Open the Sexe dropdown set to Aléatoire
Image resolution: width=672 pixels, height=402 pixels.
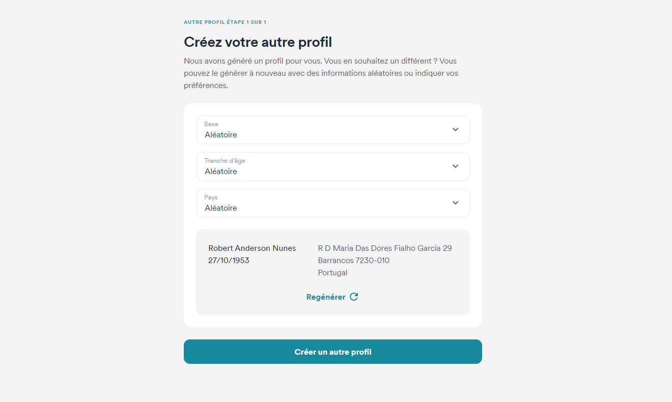coord(333,130)
